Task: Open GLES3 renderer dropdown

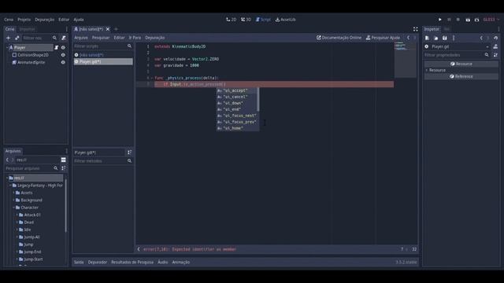Action: pos(491,20)
